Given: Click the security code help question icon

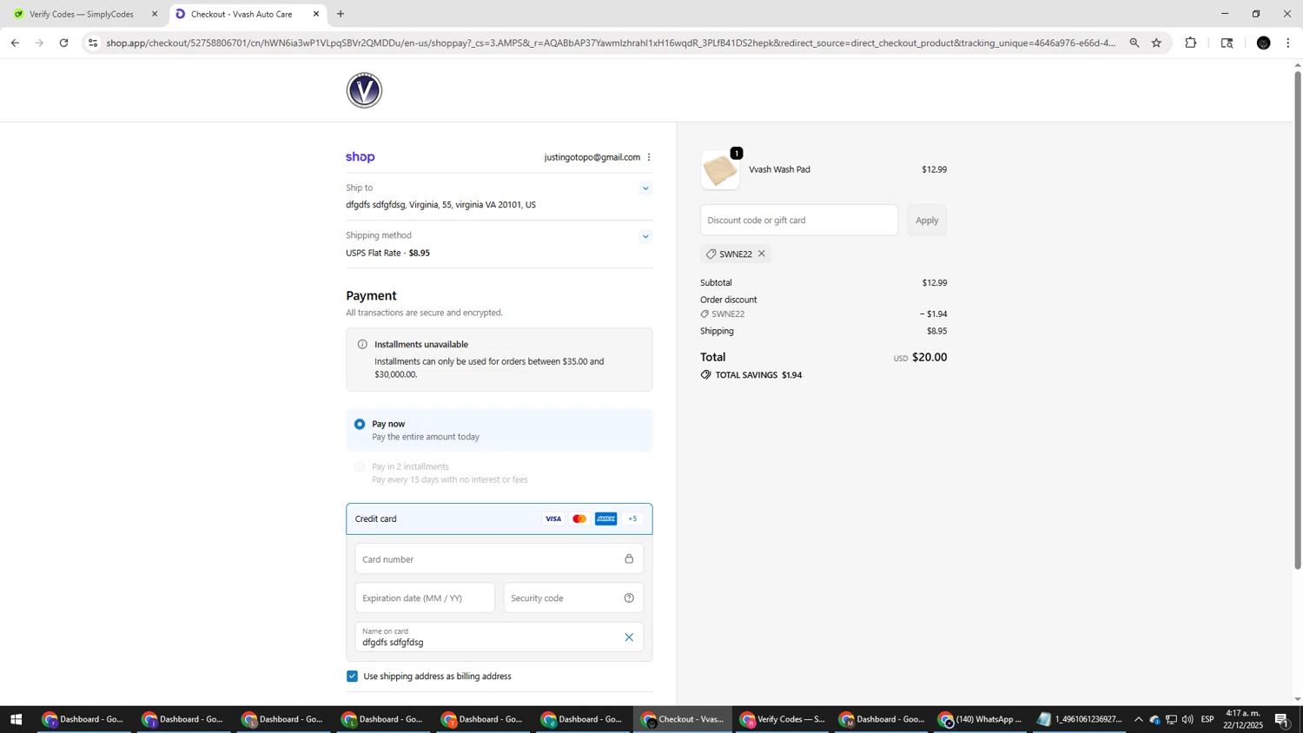Looking at the screenshot, I should [629, 598].
